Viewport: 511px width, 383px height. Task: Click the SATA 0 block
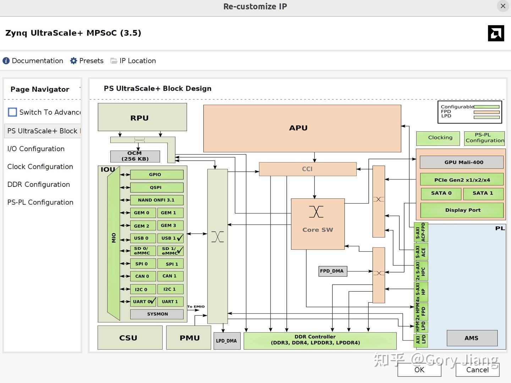(441, 193)
